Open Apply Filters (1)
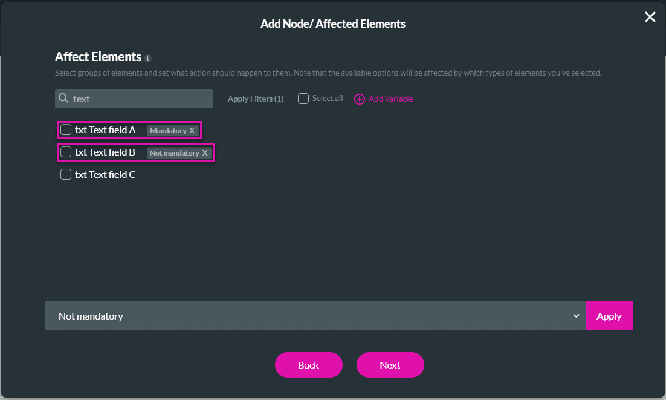Image resolution: width=666 pixels, height=400 pixels. [x=256, y=99]
